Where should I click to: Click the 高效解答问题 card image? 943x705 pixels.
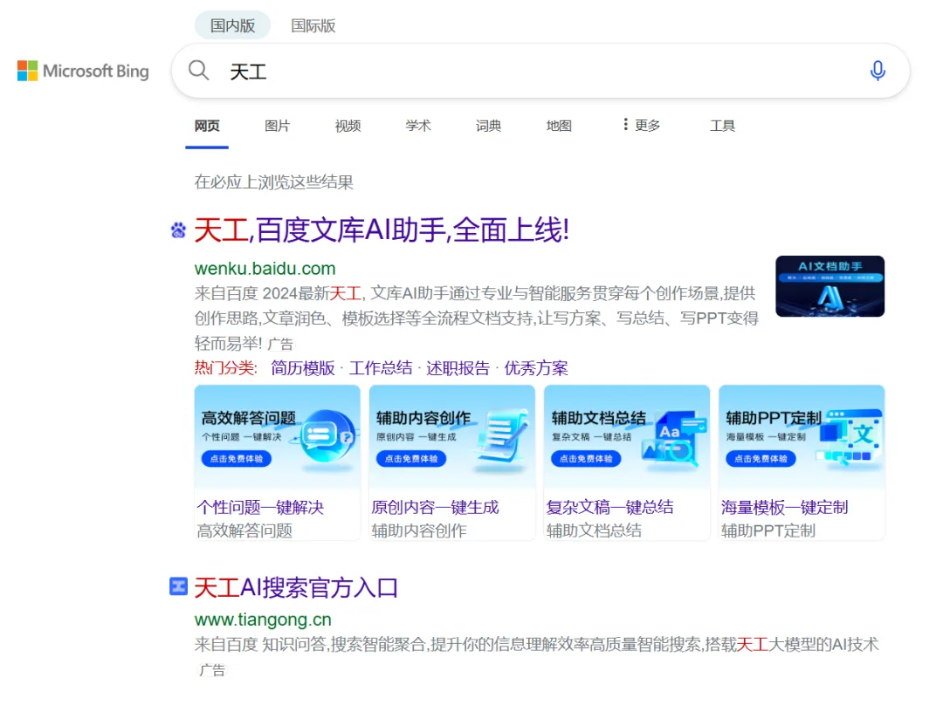point(278,438)
